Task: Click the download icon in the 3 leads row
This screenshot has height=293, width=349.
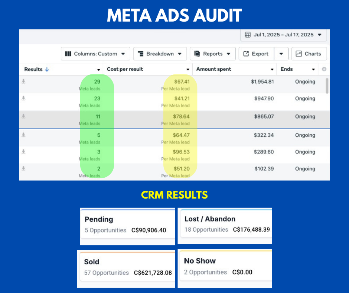Action: (x=23, y=152)
